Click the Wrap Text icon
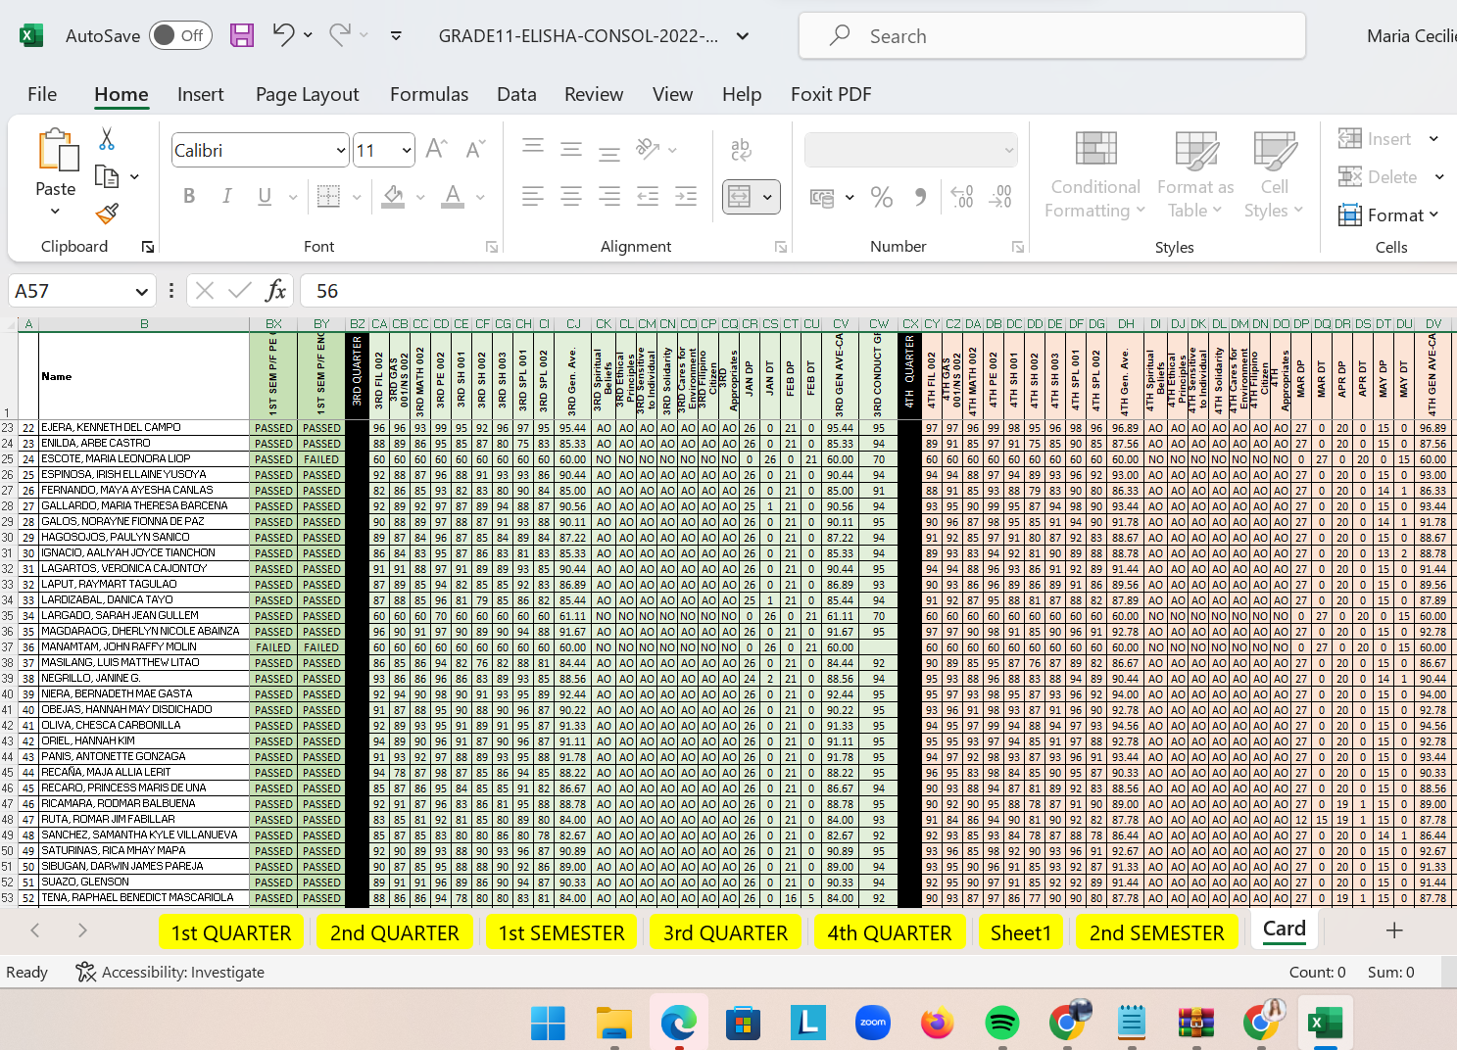 point(742,149)
